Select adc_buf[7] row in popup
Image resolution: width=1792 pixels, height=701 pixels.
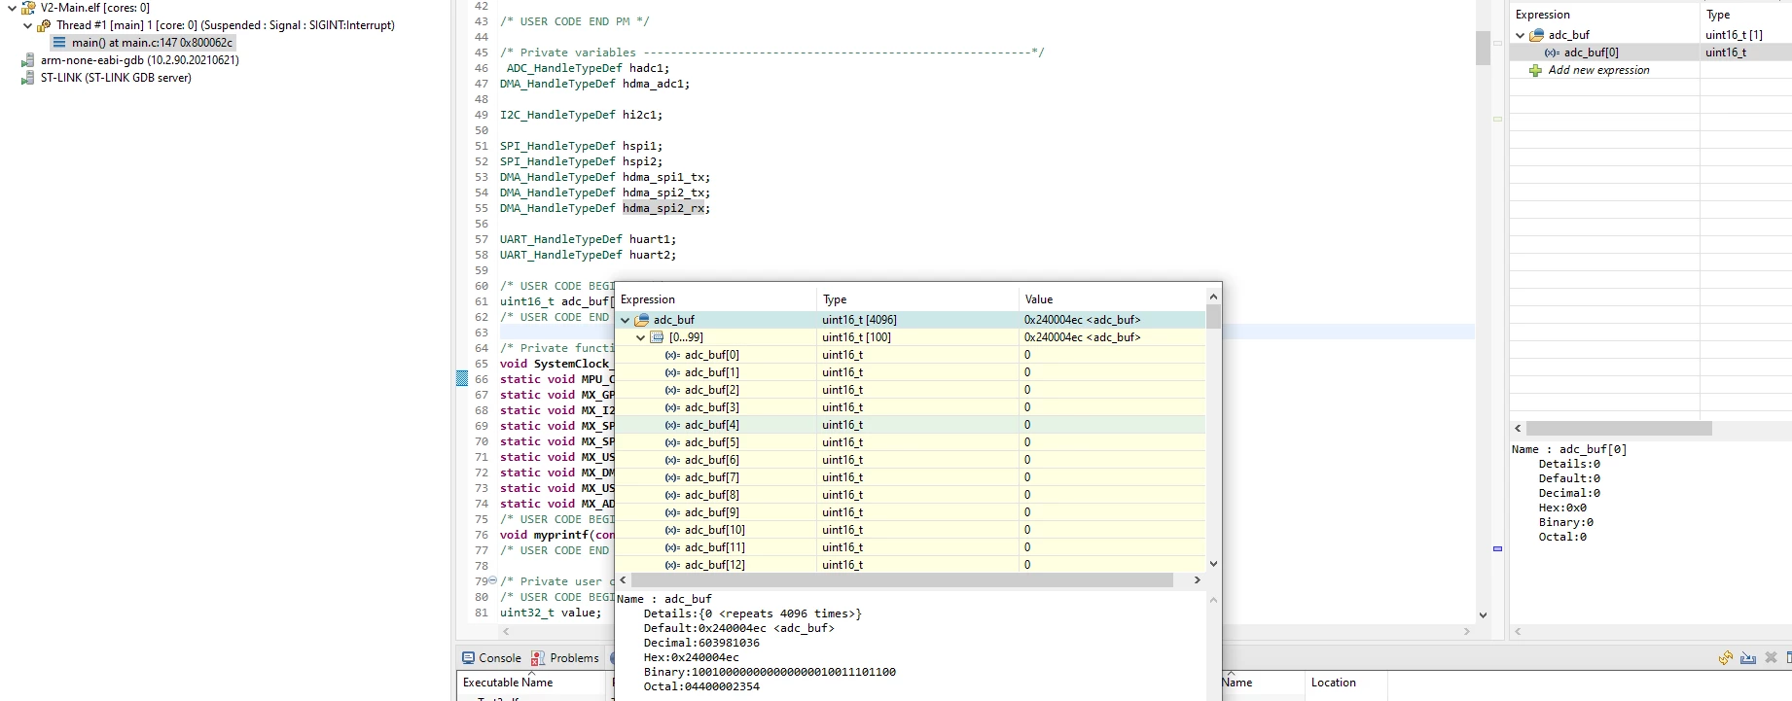point(911,477)
